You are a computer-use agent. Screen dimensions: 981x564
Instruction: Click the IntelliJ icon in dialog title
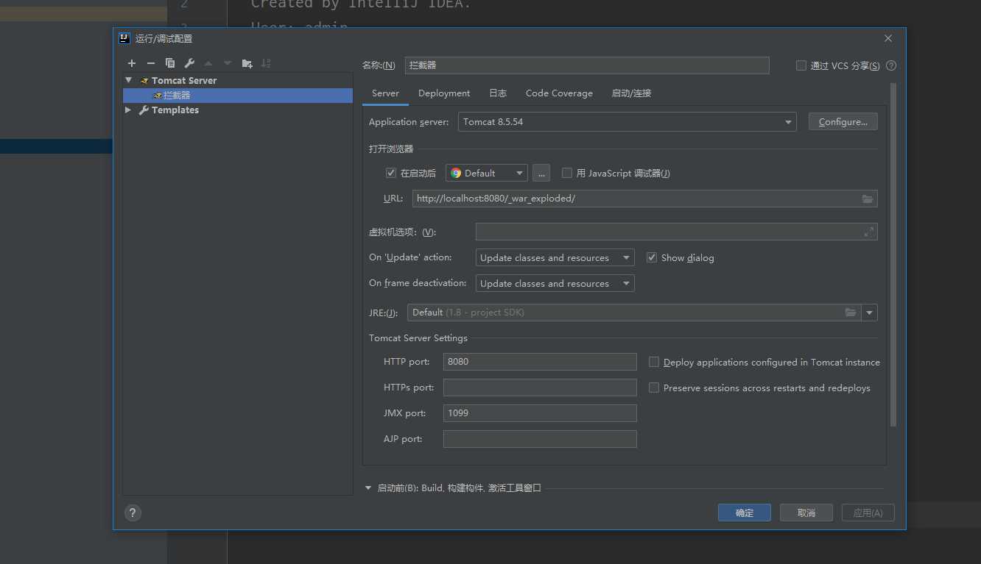[124, 38]
